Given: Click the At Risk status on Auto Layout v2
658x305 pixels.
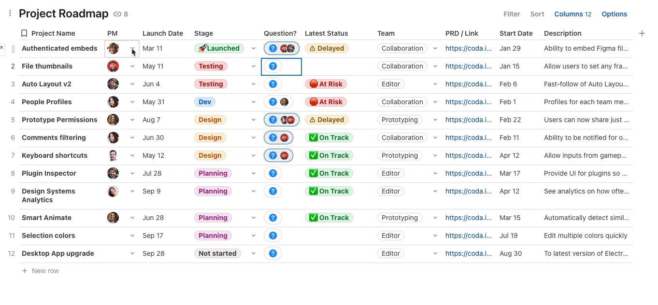Looking at the screenshot, I should pos(326,84).
